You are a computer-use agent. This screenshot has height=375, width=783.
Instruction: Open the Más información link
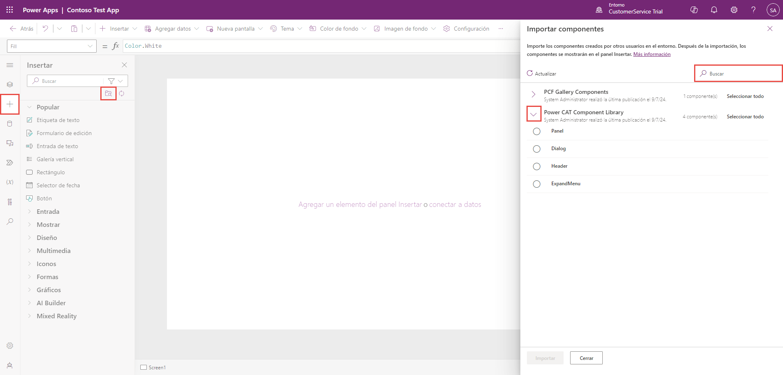(x=652, y=54)
